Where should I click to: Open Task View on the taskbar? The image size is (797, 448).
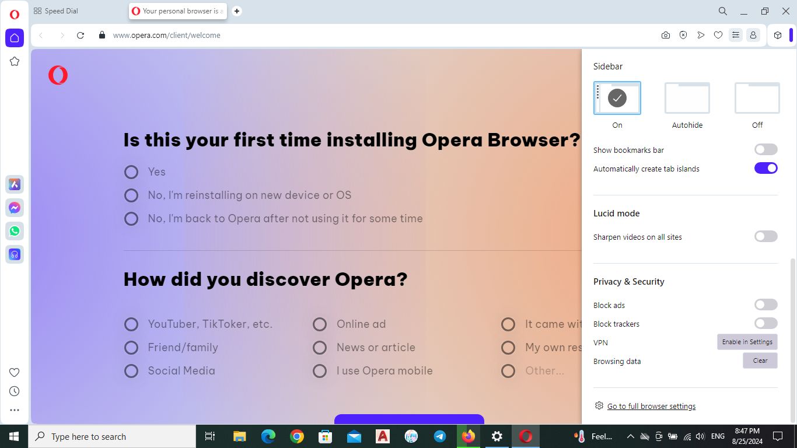[x=210, y=436]
